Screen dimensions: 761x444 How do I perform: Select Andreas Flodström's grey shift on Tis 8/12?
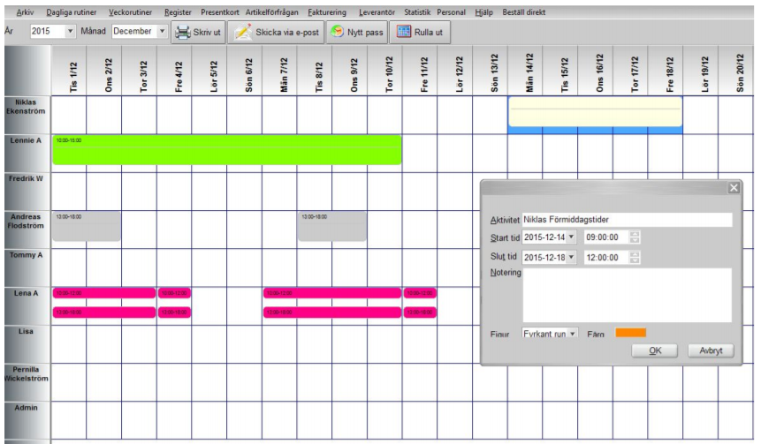(331, 226)
